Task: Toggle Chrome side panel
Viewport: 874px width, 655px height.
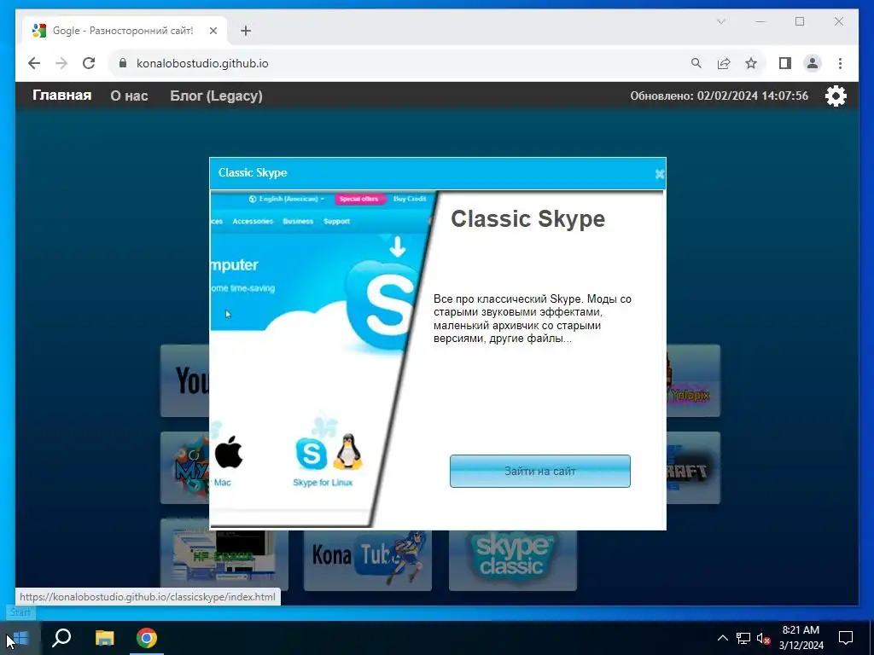Action: pos(785,63)
